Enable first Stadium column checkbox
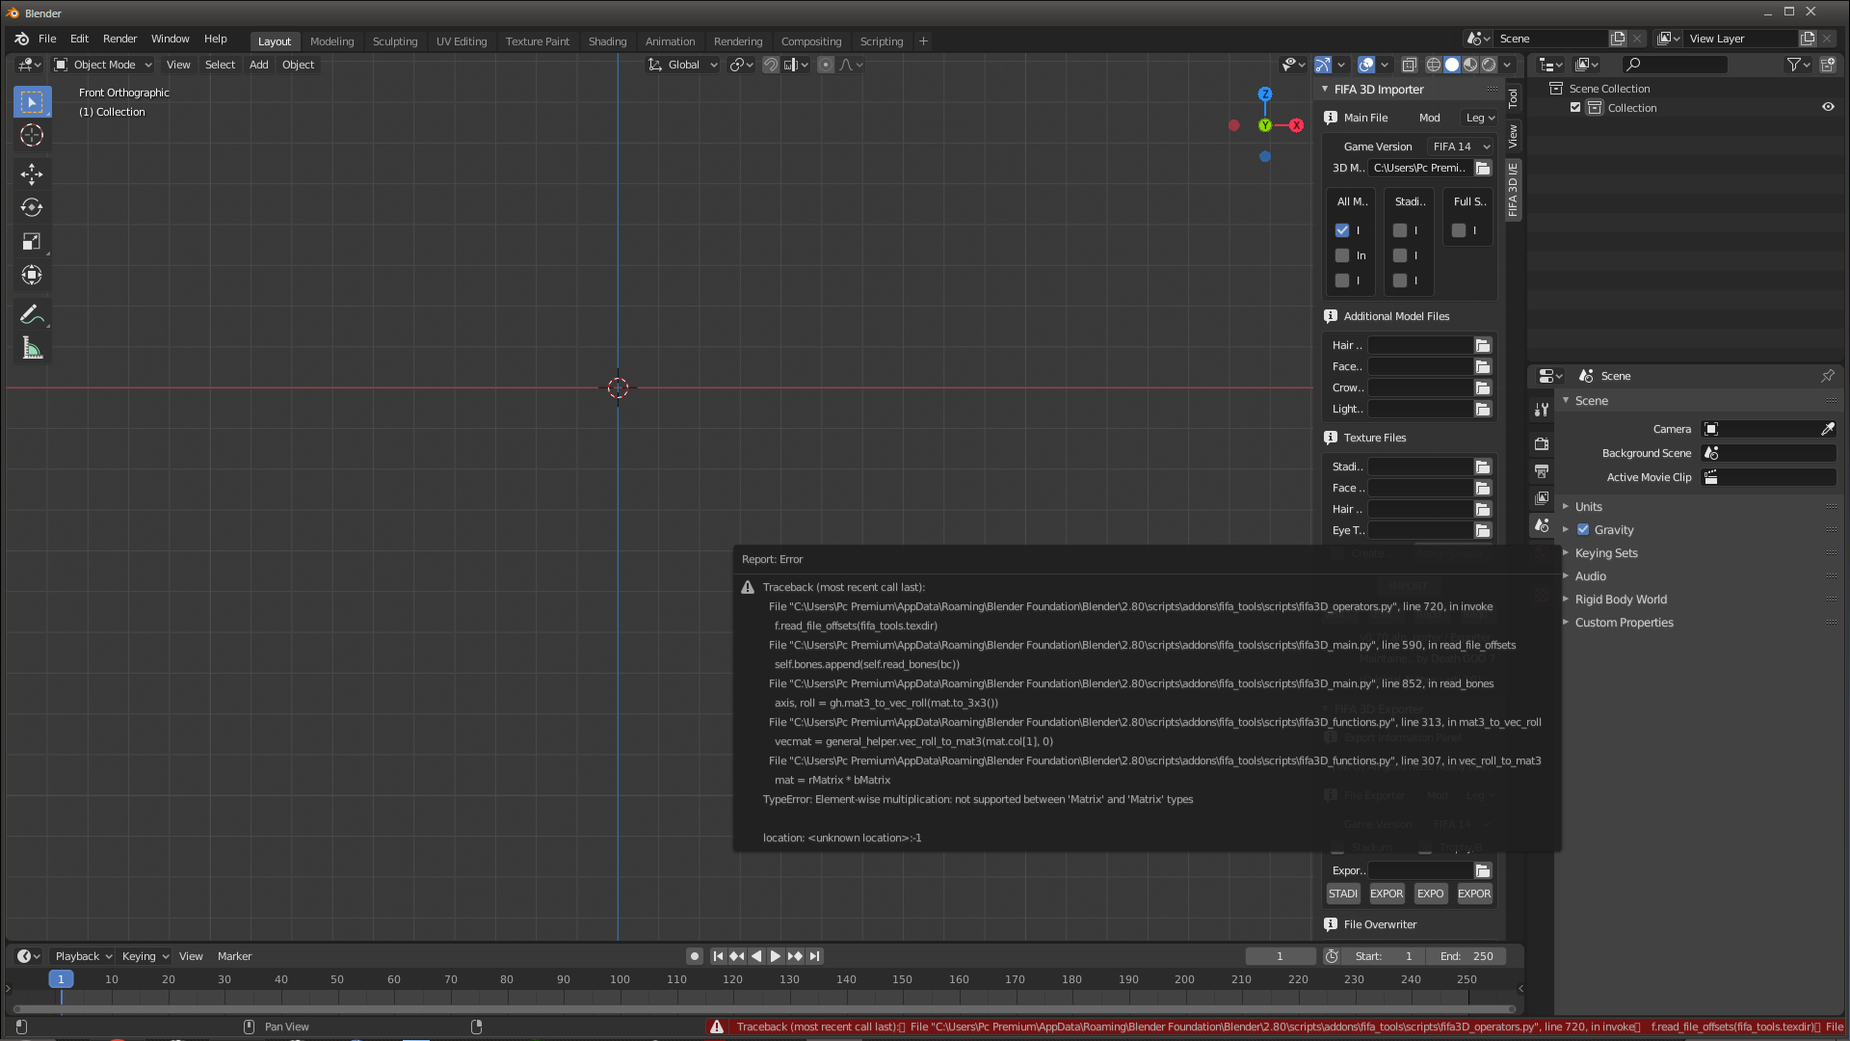This screenshot has width=1850, height=1041. click(x=1400, y=230)
